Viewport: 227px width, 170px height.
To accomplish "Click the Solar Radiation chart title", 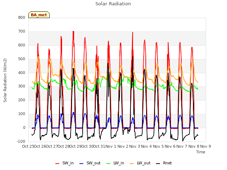I will (x=113, y=4).
